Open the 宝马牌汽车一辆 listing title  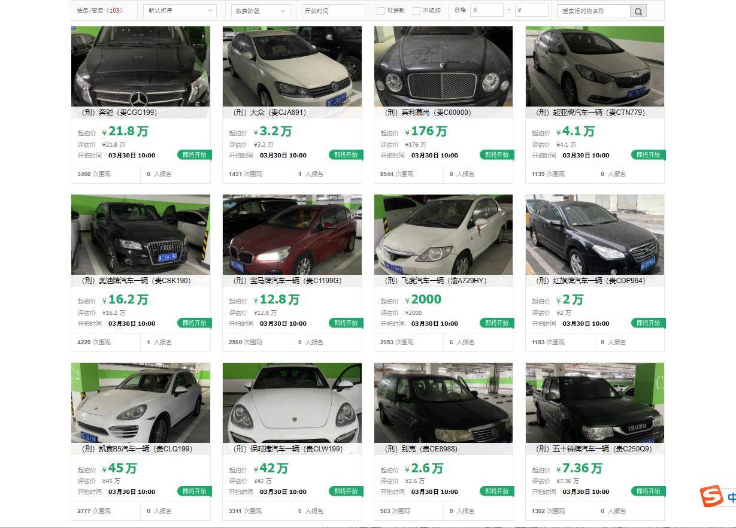287,280
